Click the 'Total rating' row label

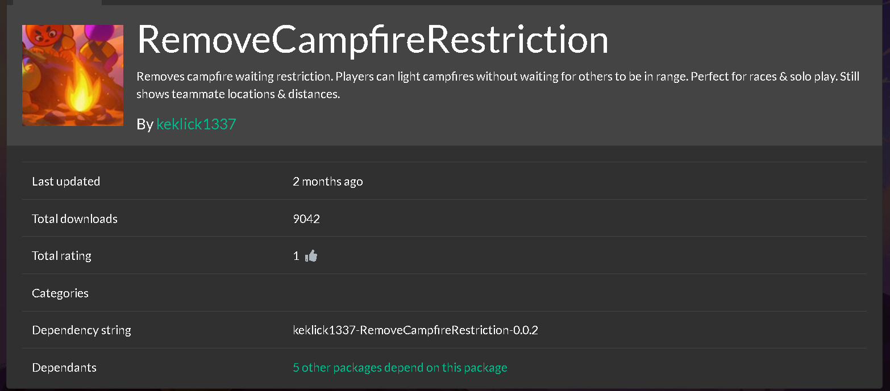pos(62,256)
